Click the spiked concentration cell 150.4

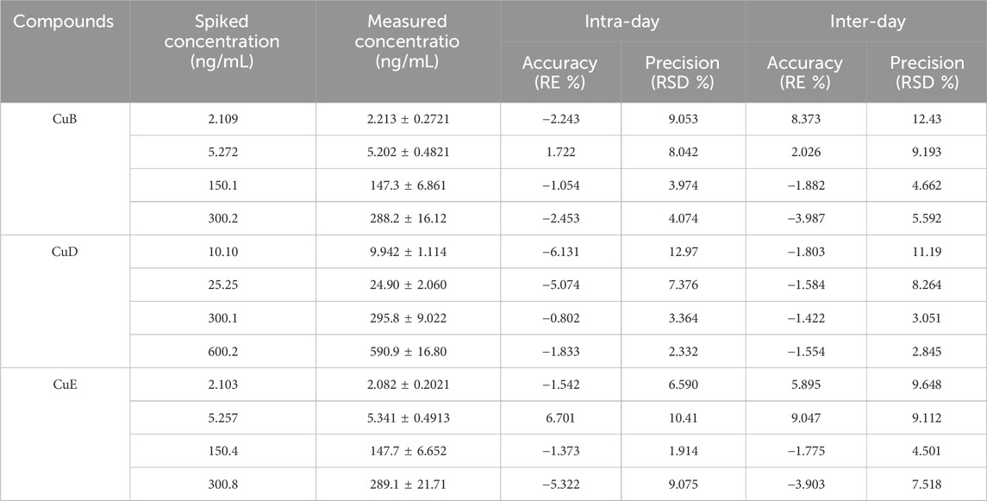223,451
